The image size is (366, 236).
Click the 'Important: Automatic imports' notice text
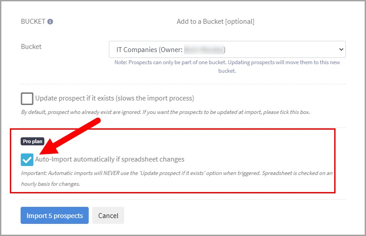tap(176, 173)
